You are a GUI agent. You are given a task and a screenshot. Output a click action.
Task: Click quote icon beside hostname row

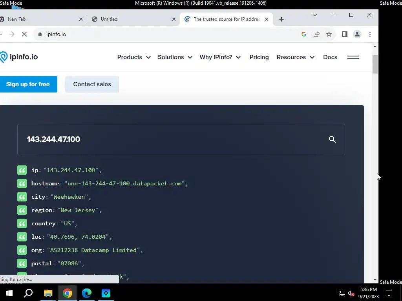point(22,183)
